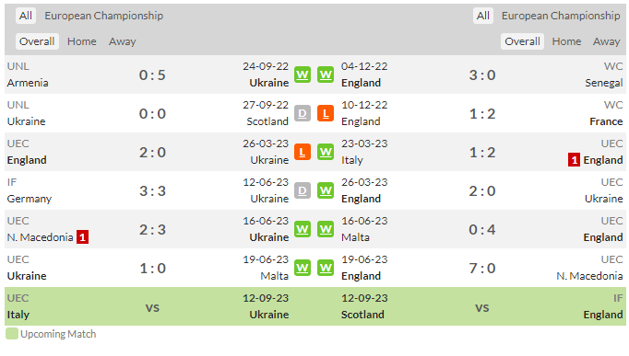Click the W badge for Armenia–Ukraine match
The image size is (629, 356).
point(303,75)
